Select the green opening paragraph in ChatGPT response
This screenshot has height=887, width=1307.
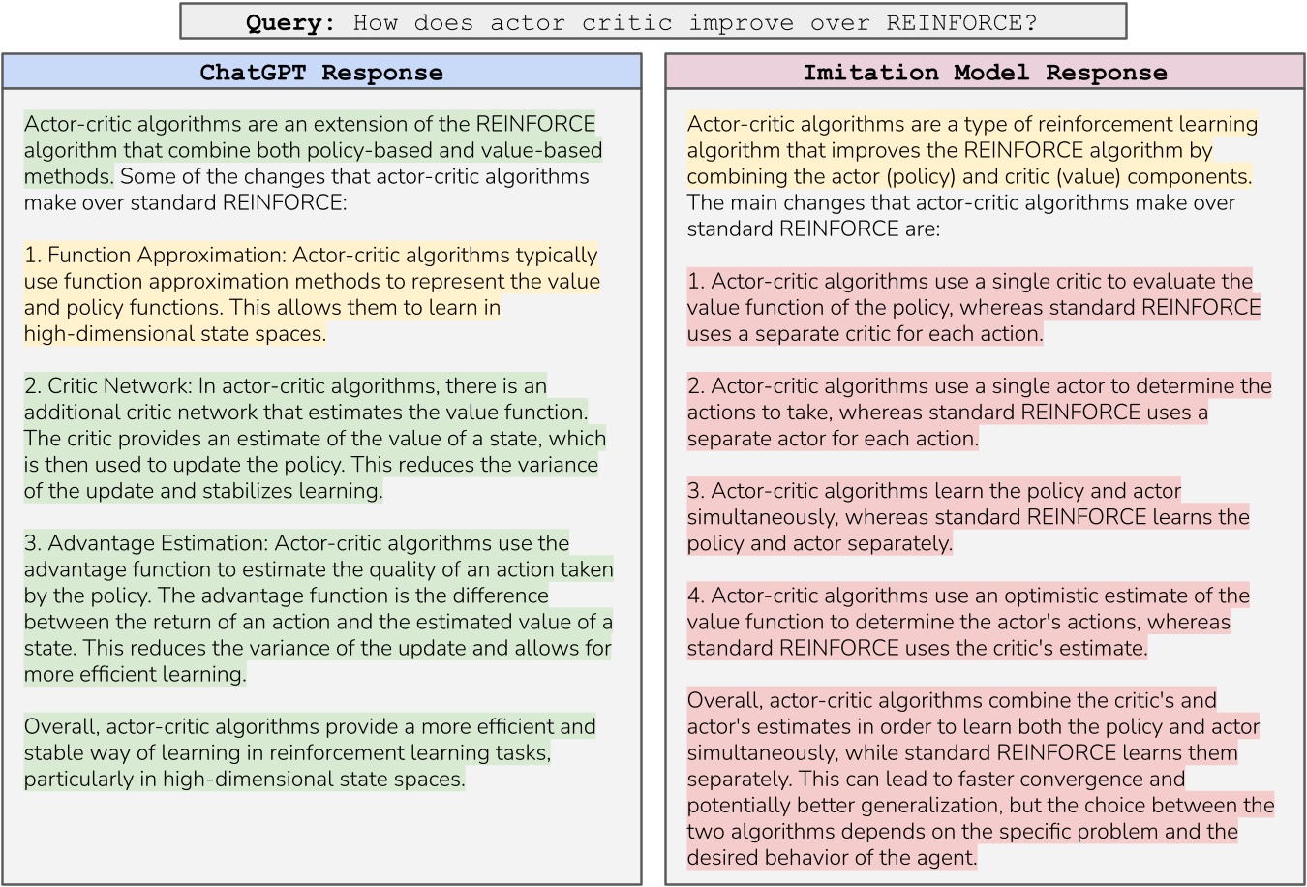pos(310,150)
